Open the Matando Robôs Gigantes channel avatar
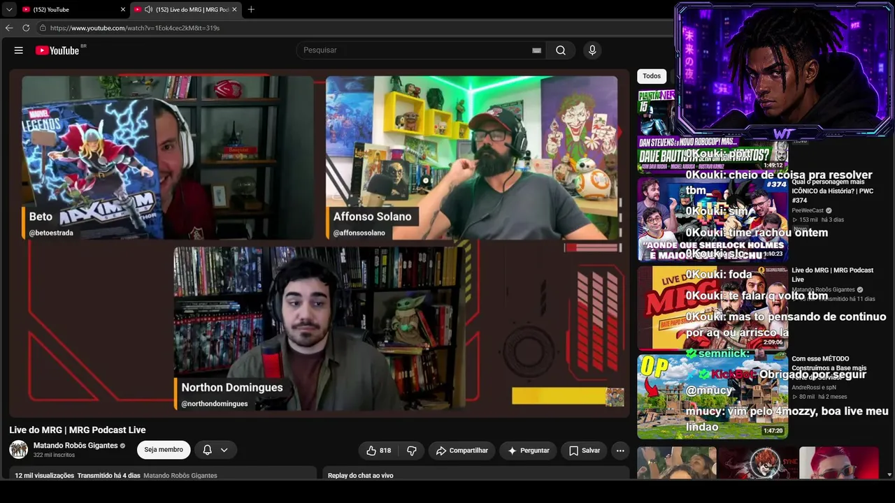Viewport: 895px width, 503px height. click(18, 450)
